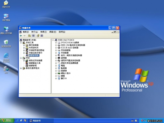Click the Start button
This screenshot has width=164, height=123.
7,121
